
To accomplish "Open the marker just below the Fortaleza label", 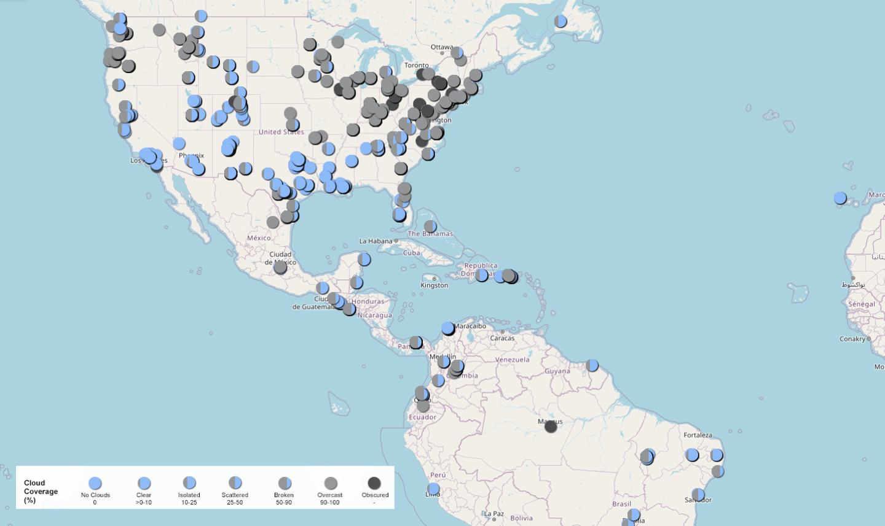I will pyautogui.click(x=692, y=454).
